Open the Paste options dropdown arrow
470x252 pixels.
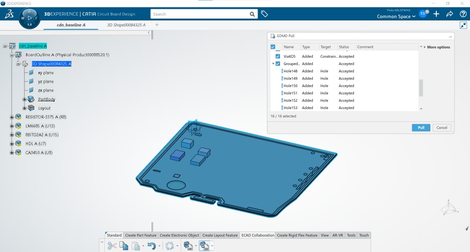pyautogui.click(x=143, y=246)
